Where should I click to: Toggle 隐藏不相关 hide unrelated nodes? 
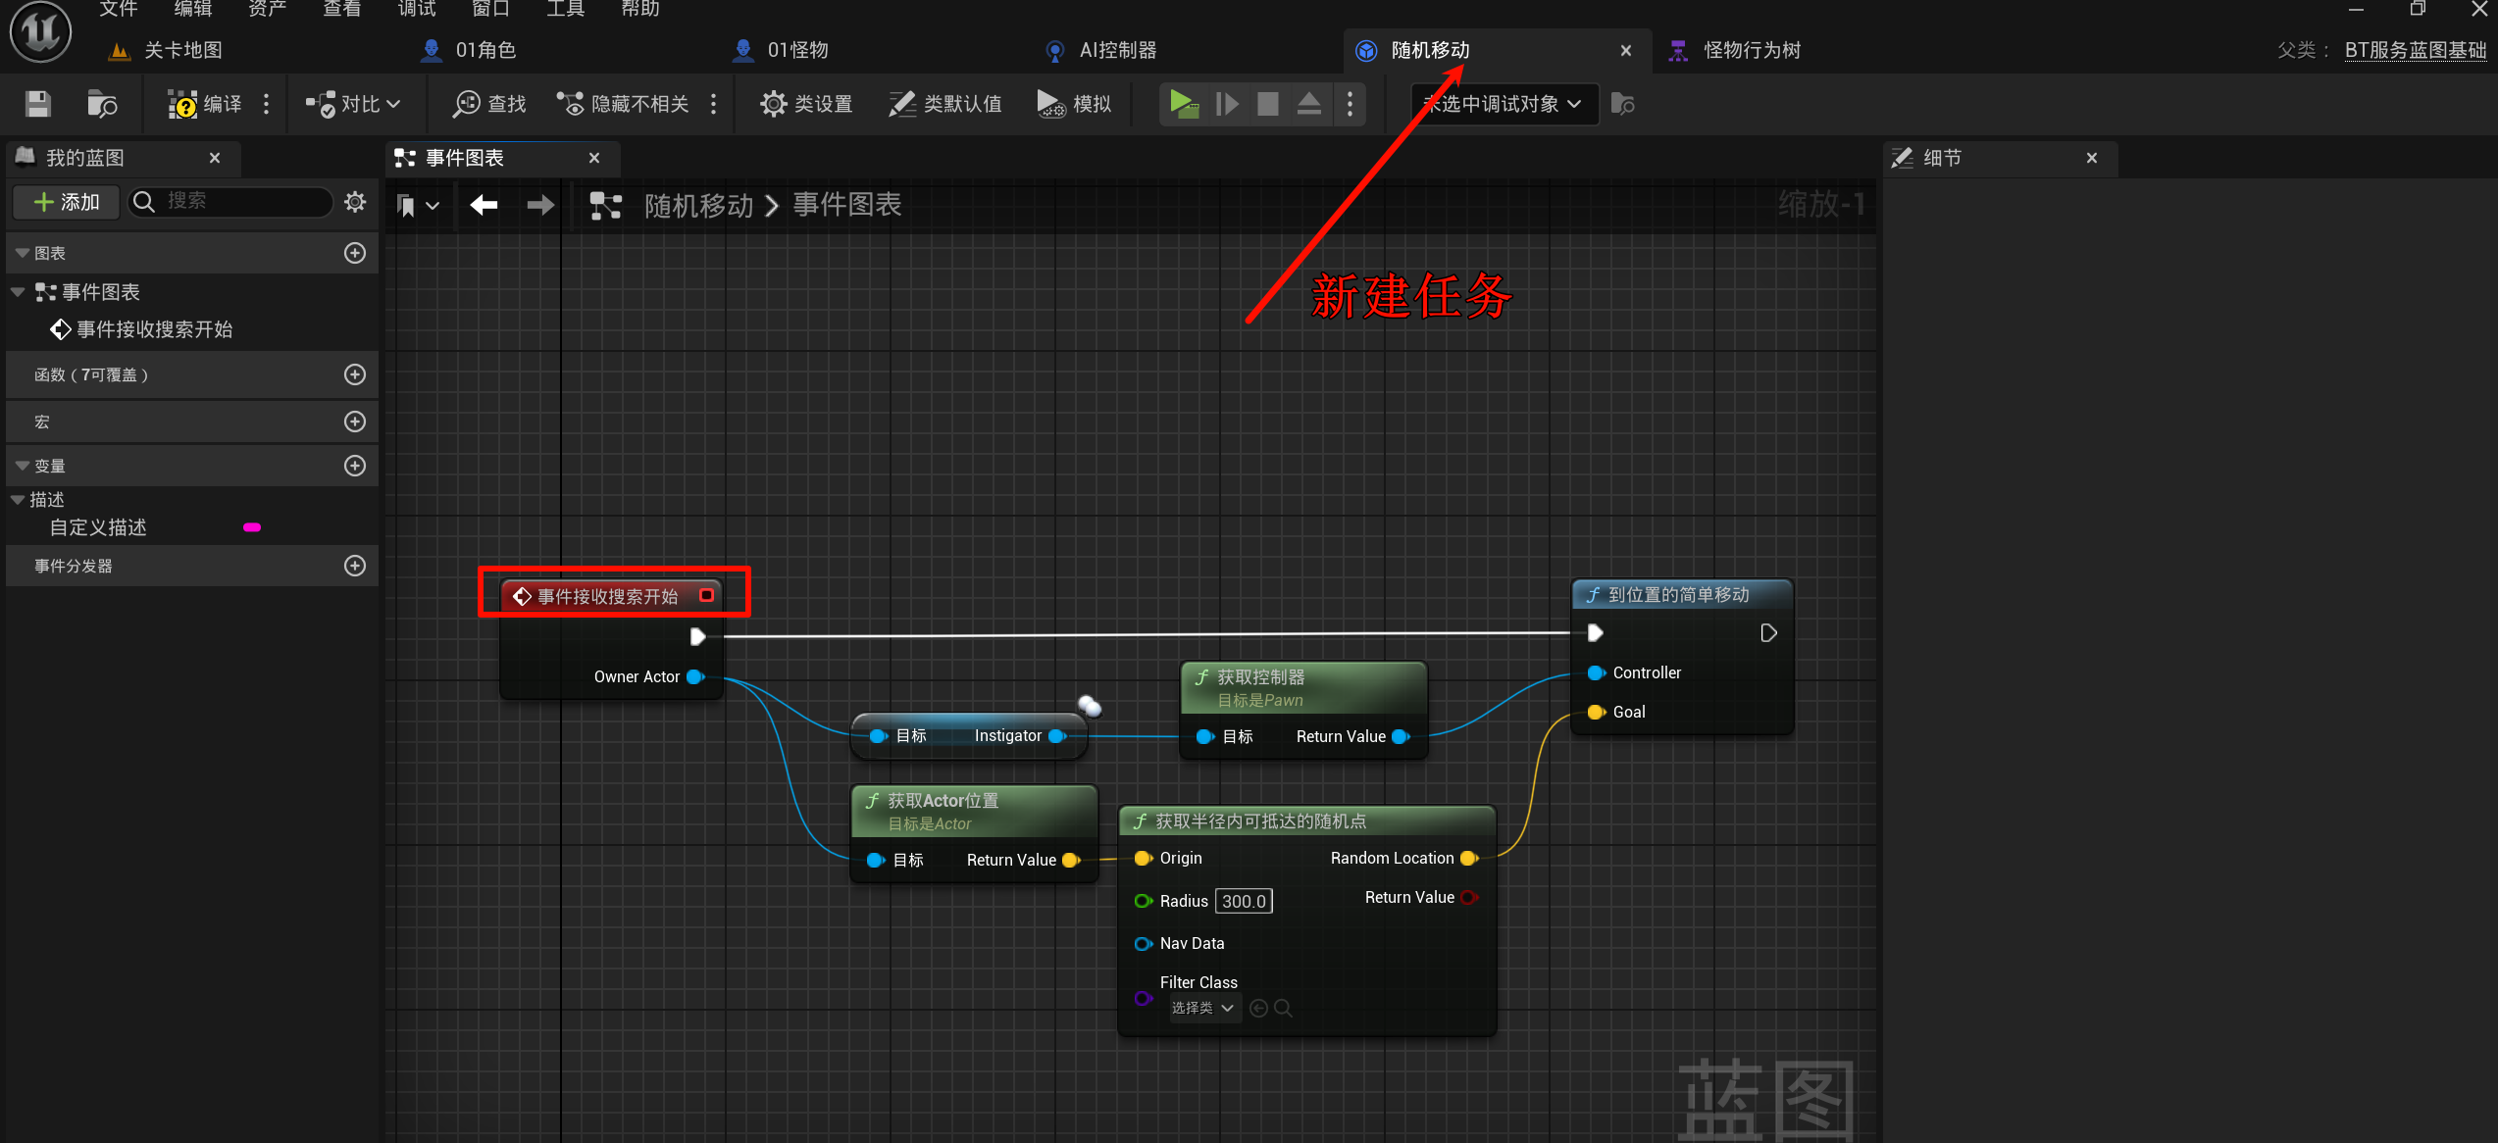click(x=623, y=104)
